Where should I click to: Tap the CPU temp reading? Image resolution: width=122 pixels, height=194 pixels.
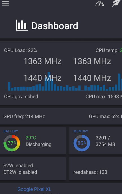[x=109, y=50]
